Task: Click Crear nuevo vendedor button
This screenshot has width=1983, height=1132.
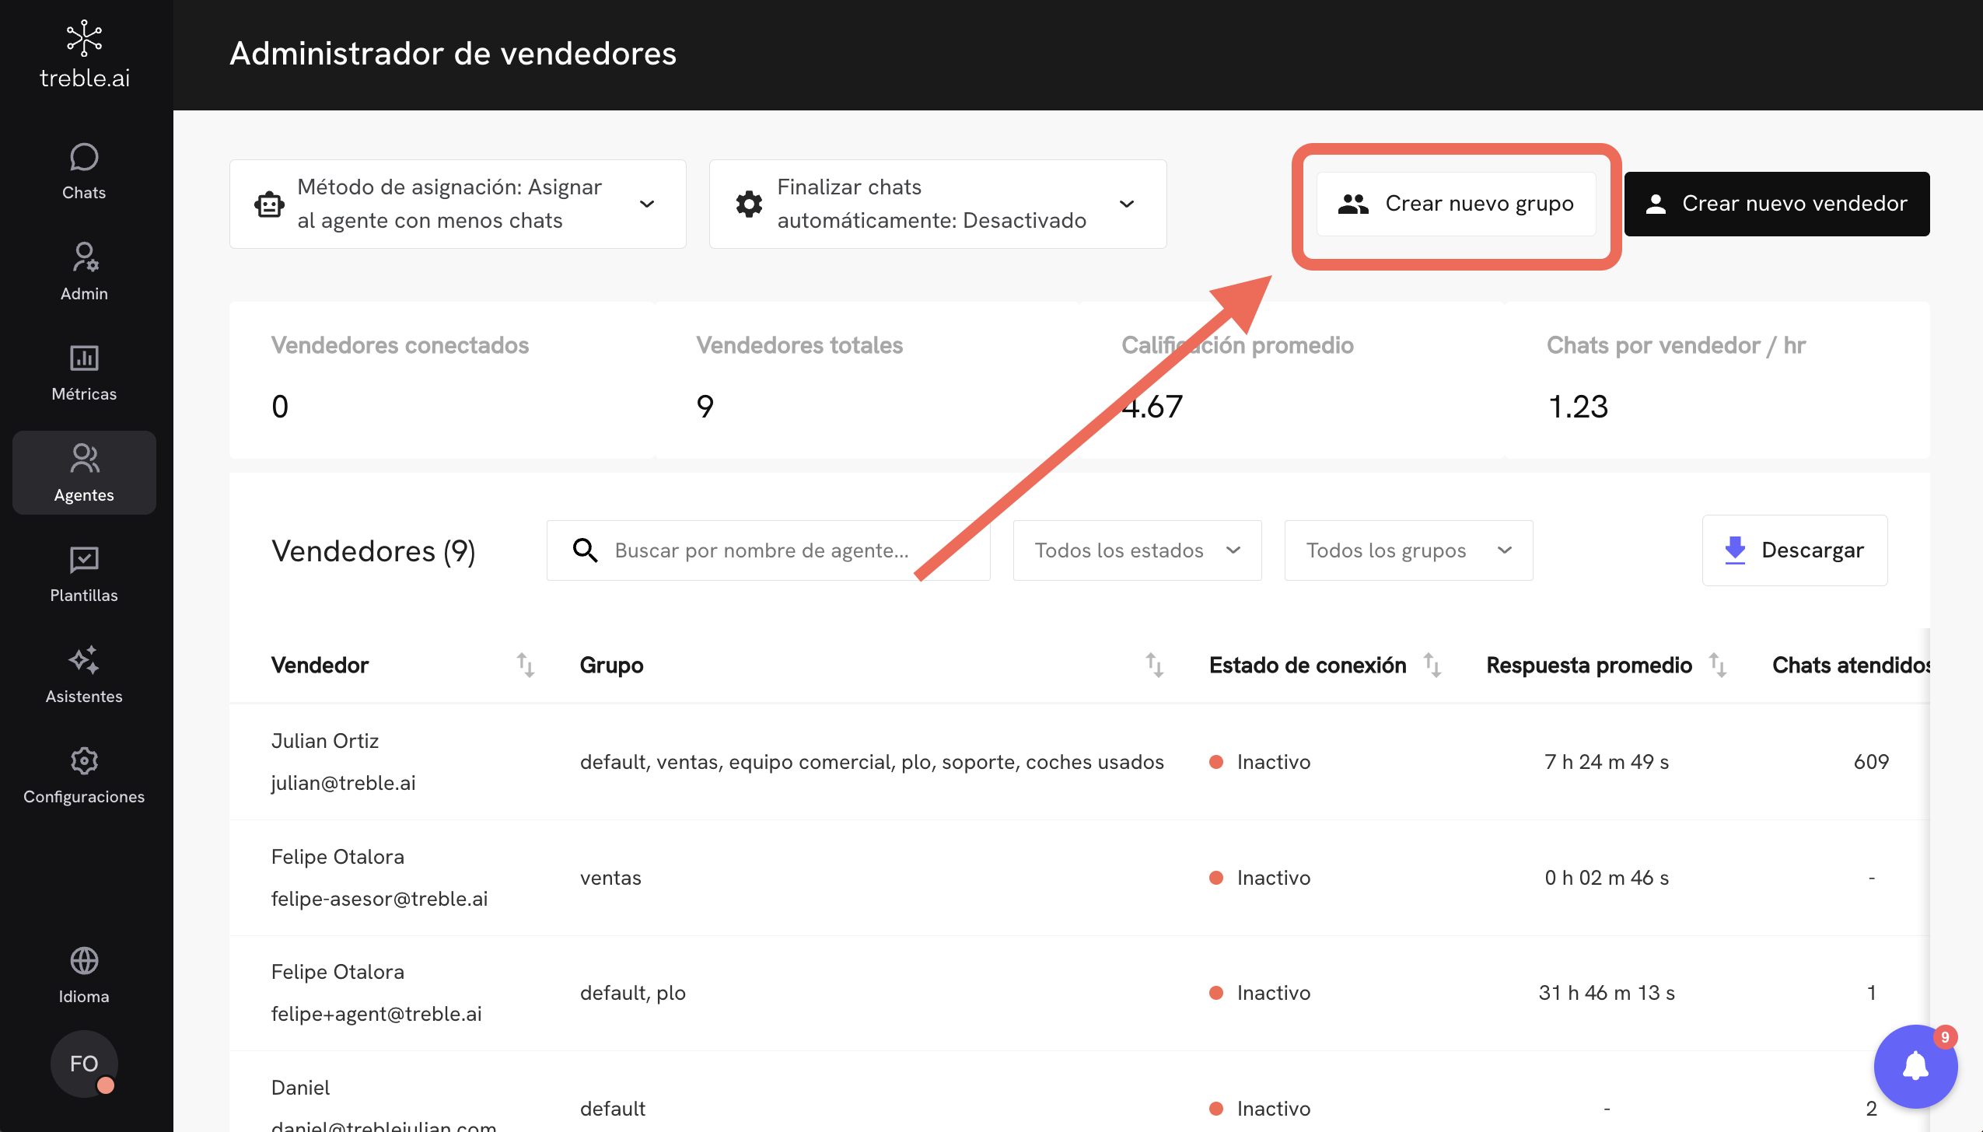Action: [1776, 204]
